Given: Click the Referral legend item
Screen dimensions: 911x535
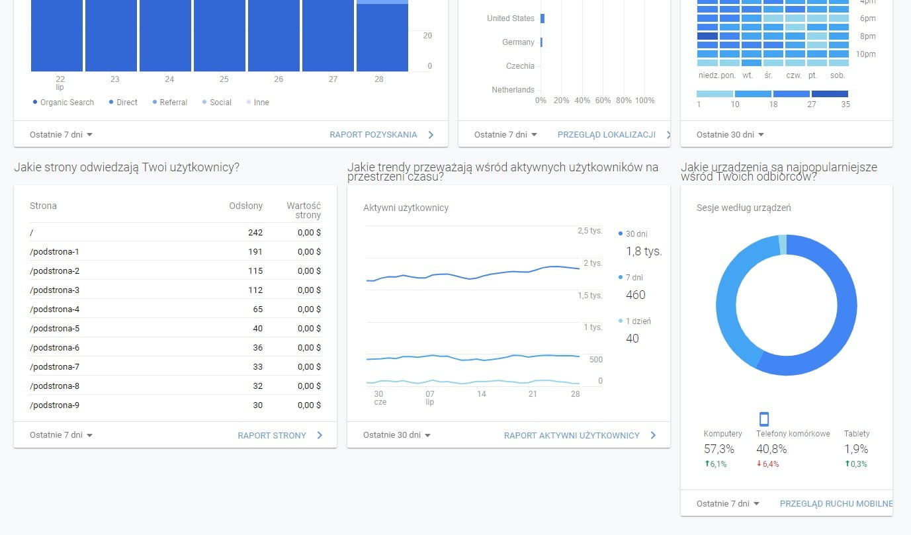Looking at the screenshot, I should click(x=169, y=103).
